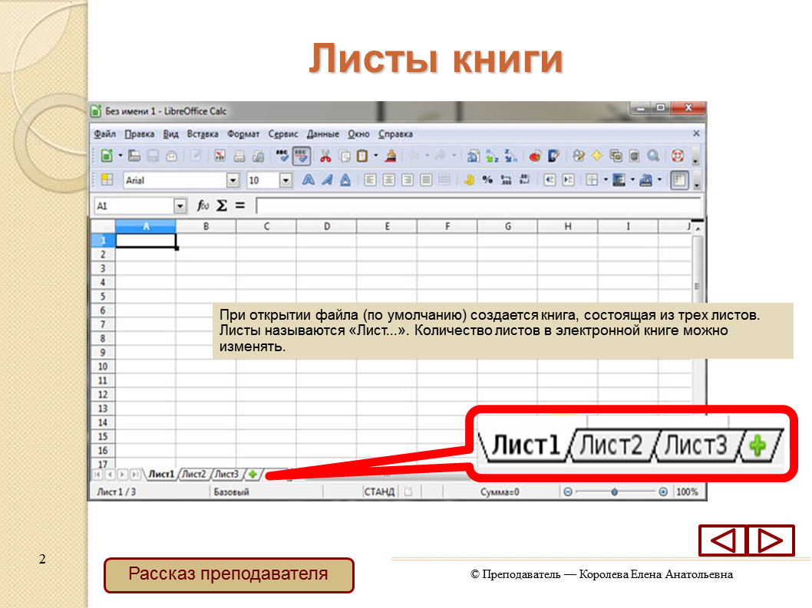The height and width of the screenshot is (608, 812).
Task: Click the Paste clipboard icon
Action: 362,156
